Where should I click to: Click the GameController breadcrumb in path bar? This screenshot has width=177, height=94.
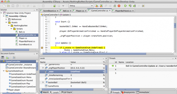click(50, 15)
